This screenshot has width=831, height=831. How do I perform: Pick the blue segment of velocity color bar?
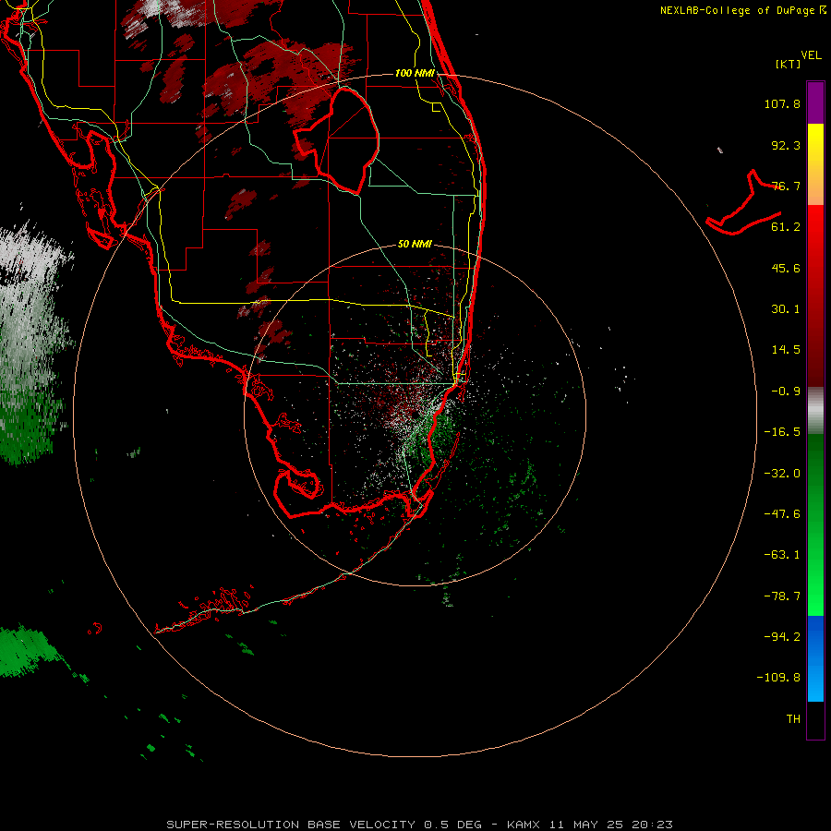coord(815,658)
